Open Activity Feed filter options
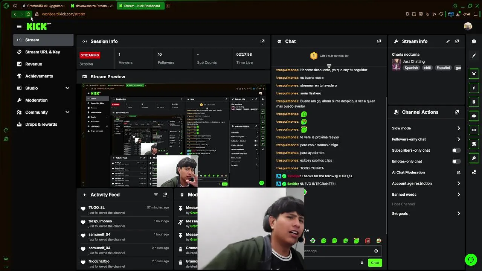Viewport: 482px width, 271px height. [156, 195]
